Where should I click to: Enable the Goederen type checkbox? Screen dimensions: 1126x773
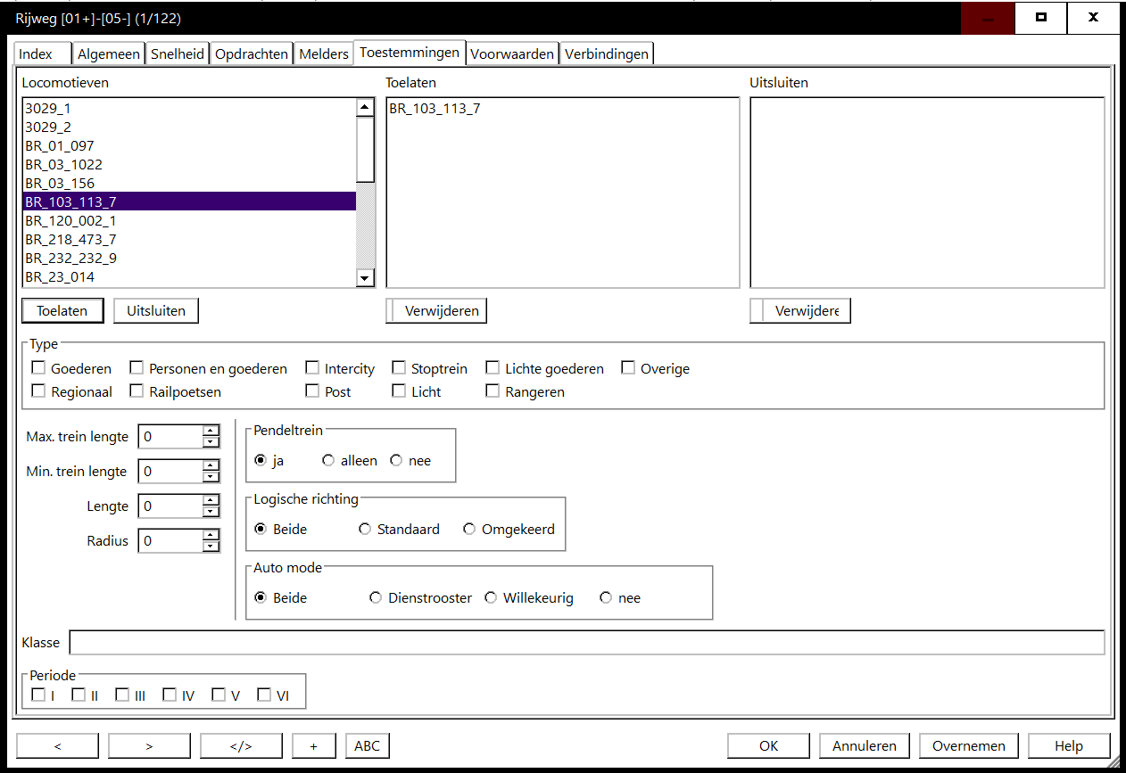[x=38, y=368]
